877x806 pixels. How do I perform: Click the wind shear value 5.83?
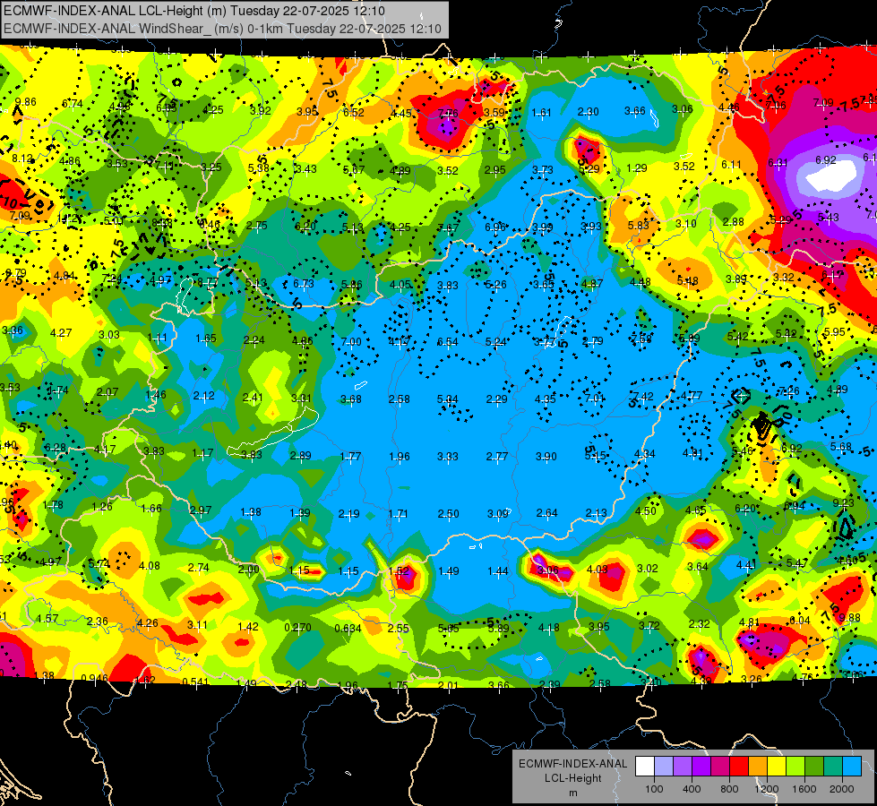[x=638, y=225]
